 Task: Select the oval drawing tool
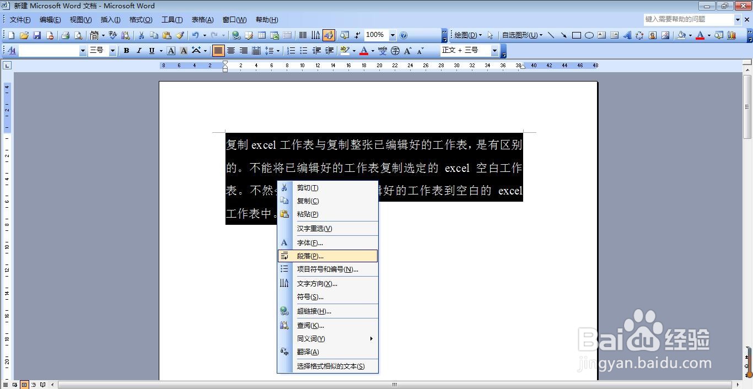(589, 35)
